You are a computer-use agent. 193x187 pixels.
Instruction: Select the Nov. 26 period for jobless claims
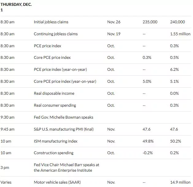click(x=114, y=22)
